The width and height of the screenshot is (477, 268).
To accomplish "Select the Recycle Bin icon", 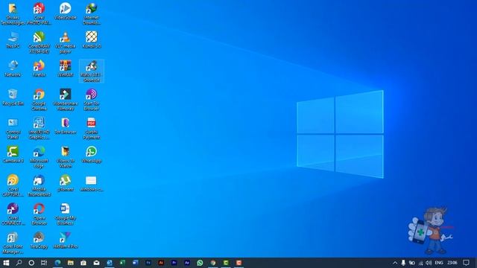I will tap(13, 98).
